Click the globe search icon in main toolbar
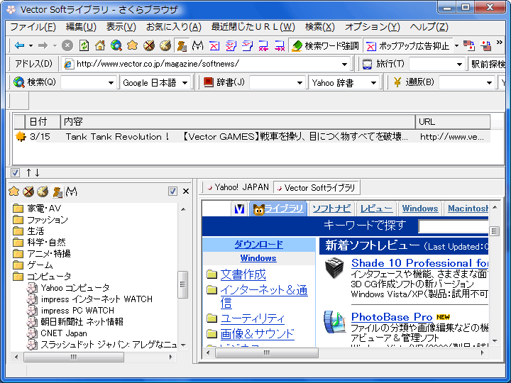Screen dimensions: 511x383 [x=116, y=45]
